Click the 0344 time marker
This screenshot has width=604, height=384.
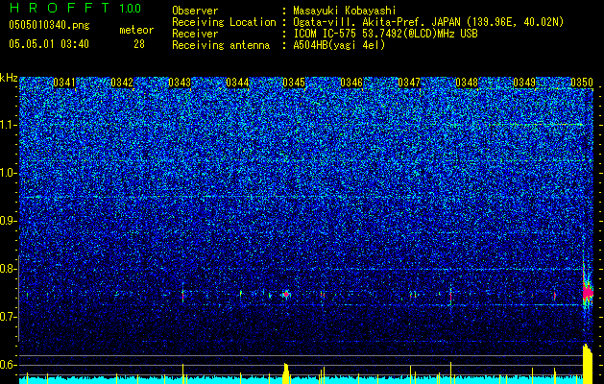coord(237,83)
